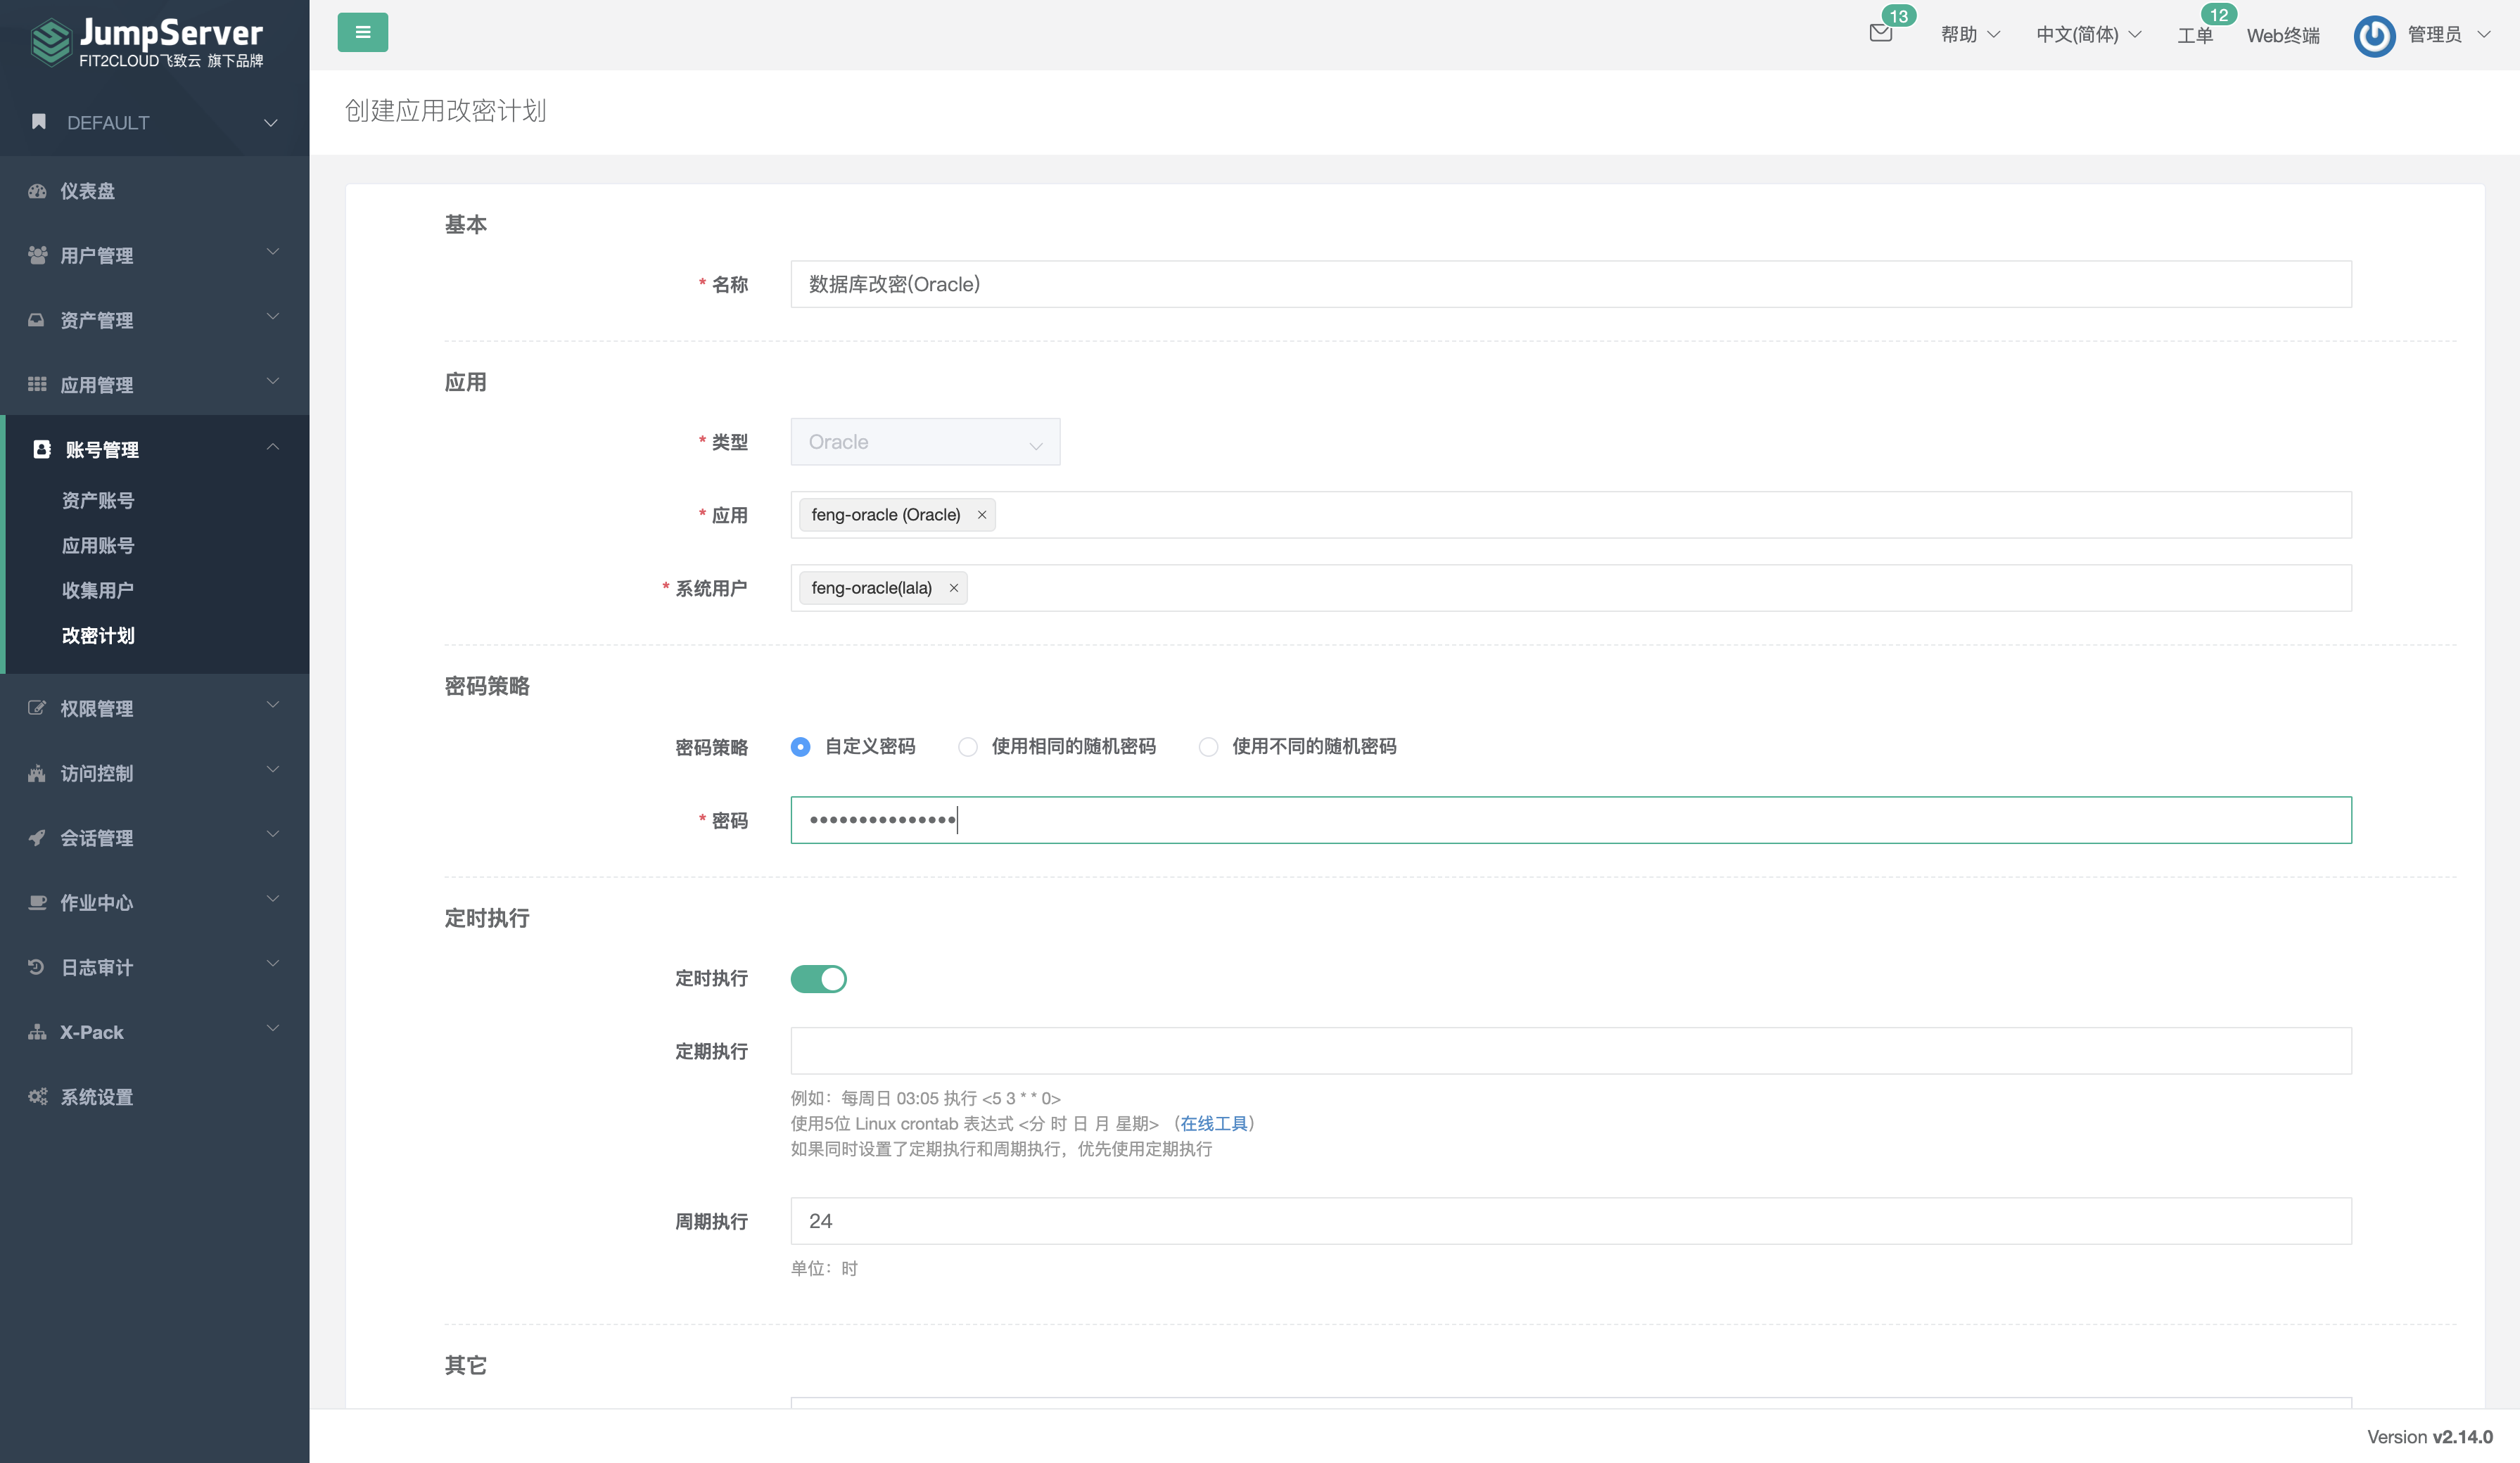Click the JumpServer logo
Viewport: 2520px width, 1463px height.
click(147, 43)
